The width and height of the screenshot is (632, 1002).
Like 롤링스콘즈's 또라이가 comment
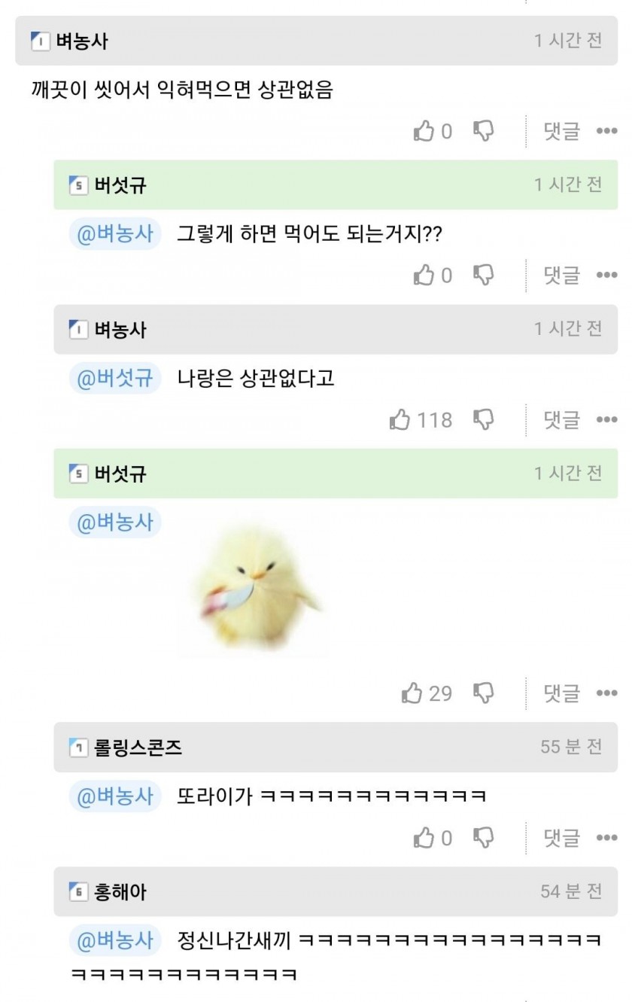[x=424, y=837]
